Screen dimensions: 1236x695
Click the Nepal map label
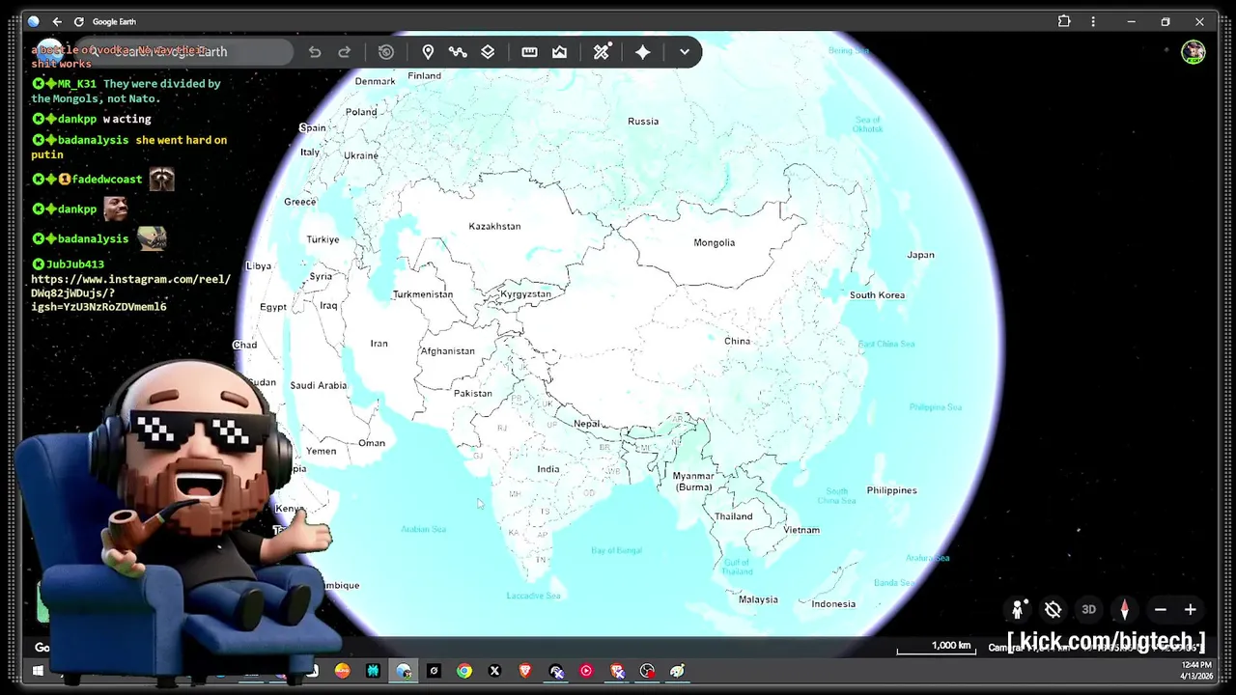(x=586, y=424)
